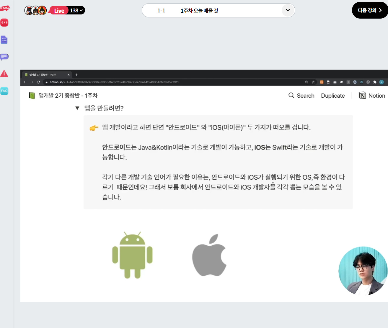Open the lecture selector 1-1 dropdown arrow
Screen dimensions: 388x328
pos(288,10)
